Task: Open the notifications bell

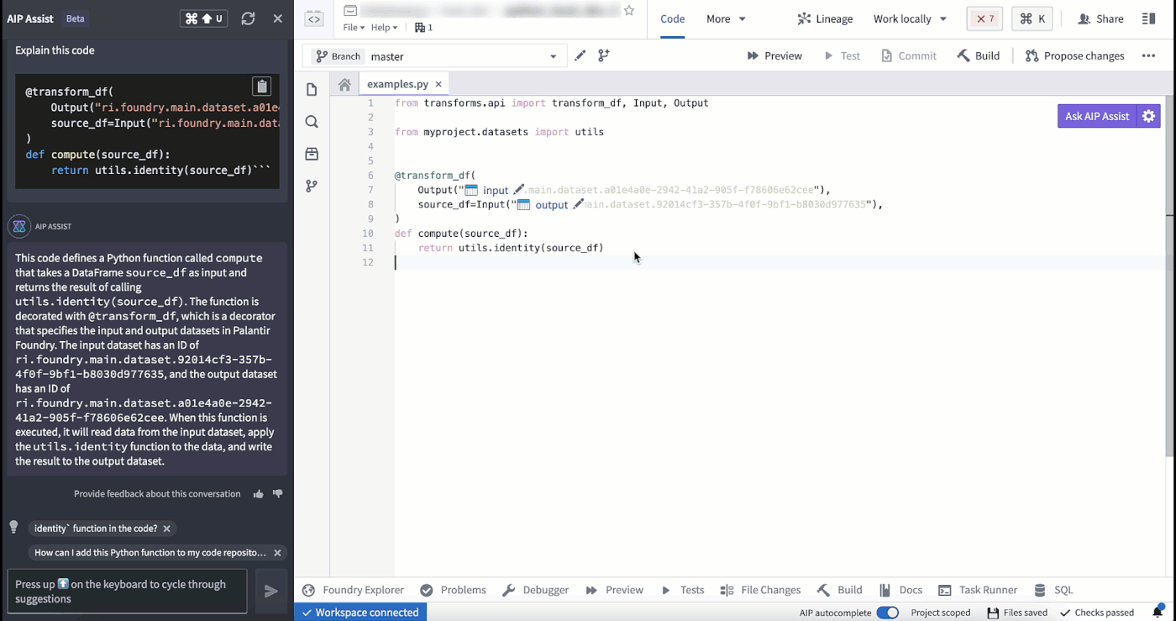Action: pos(1158,613)
